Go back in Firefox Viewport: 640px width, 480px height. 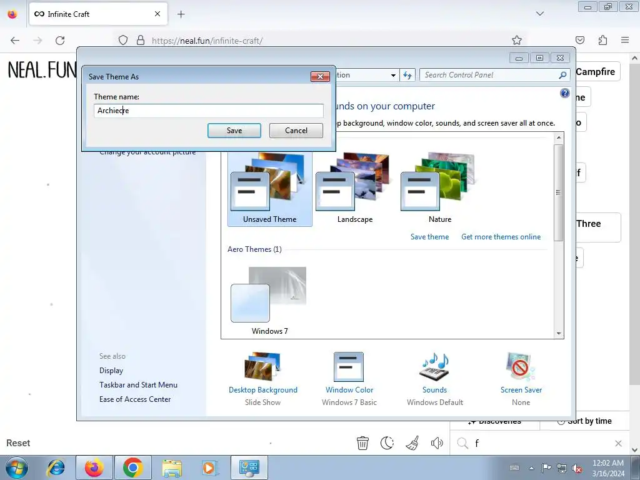click(15, 41)
